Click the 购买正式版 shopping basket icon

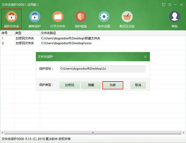tap(127, 19)
